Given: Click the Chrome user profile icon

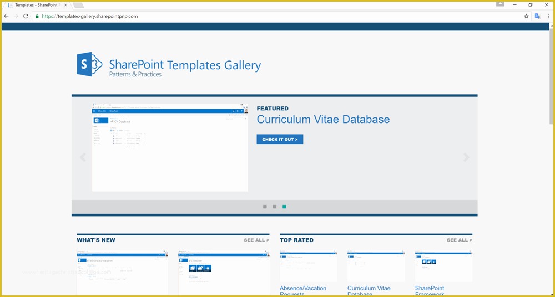Looking at the screenshot, I should point(500,3).
